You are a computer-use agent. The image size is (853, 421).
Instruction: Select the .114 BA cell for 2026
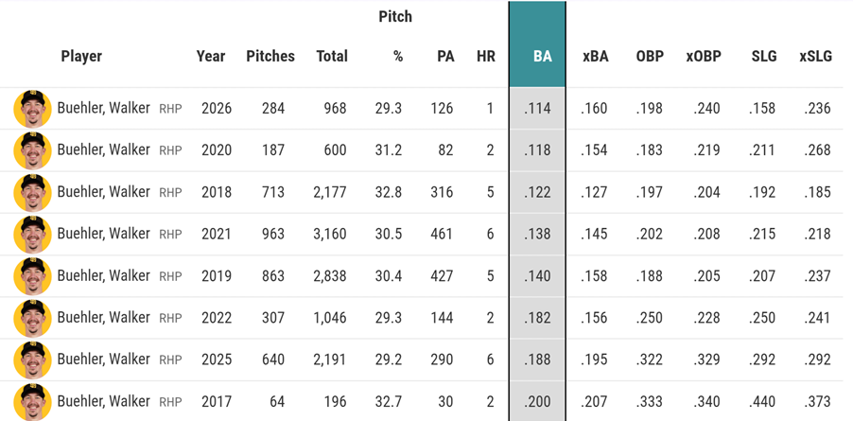coord(537,109)
